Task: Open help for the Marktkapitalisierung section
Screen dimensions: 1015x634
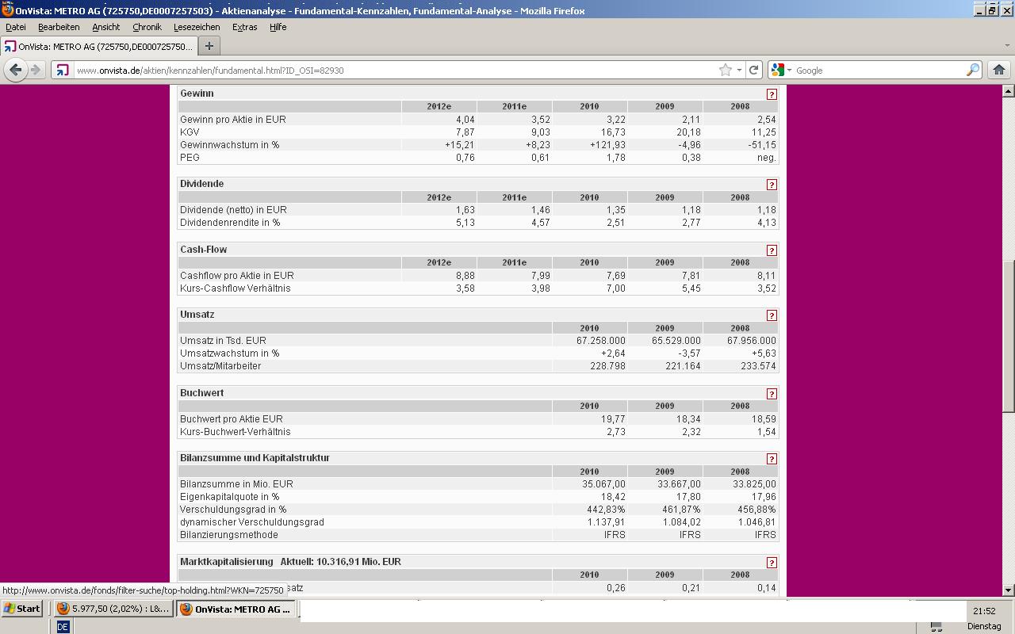Action: tap(771, 563)
